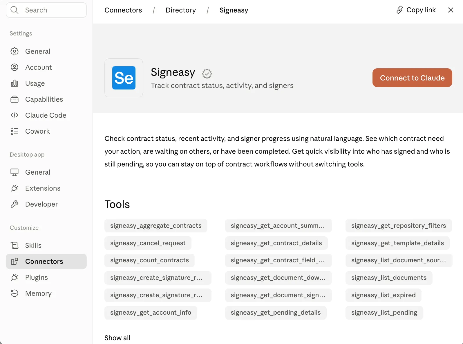Click the verified badge next to Signeasy
The image size is (463, 344).
pos(207,74)
